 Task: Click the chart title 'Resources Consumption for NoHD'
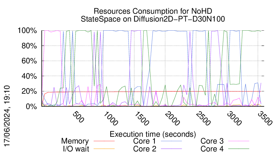tap(153, 11)
